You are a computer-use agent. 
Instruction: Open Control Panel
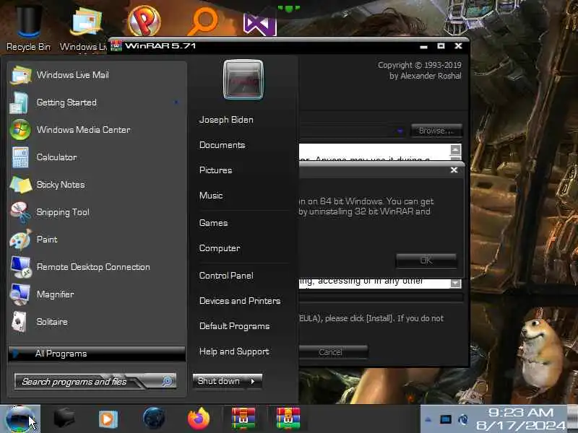point(226,276)
